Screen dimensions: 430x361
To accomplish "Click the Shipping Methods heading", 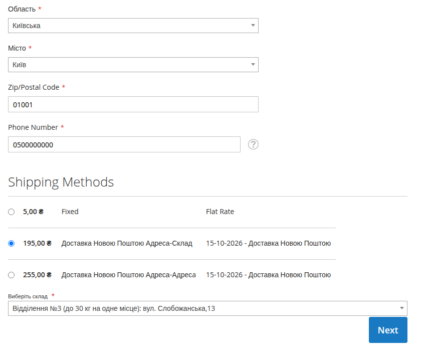I will coord(61,182).
